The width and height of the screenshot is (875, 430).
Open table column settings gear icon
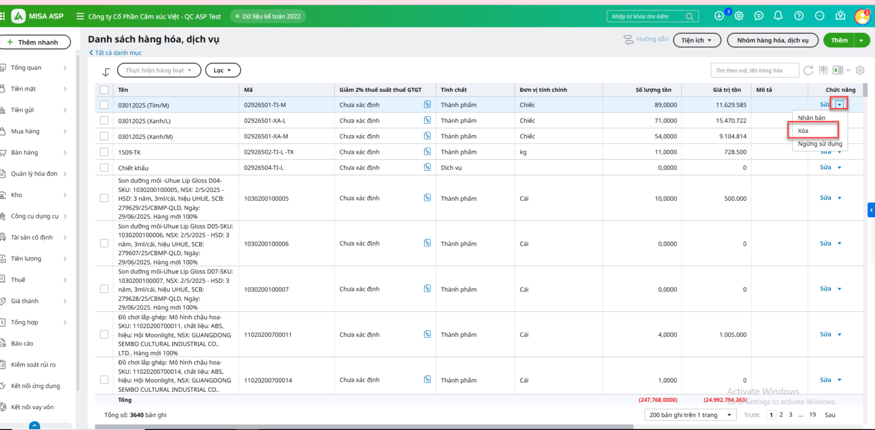coord(860,70)
